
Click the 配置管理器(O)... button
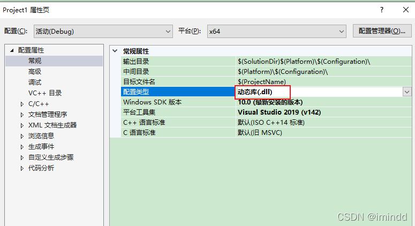tap(382, 31)
